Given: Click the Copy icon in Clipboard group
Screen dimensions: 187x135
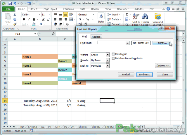Looking at the screenshot, I should coord(15,19).
